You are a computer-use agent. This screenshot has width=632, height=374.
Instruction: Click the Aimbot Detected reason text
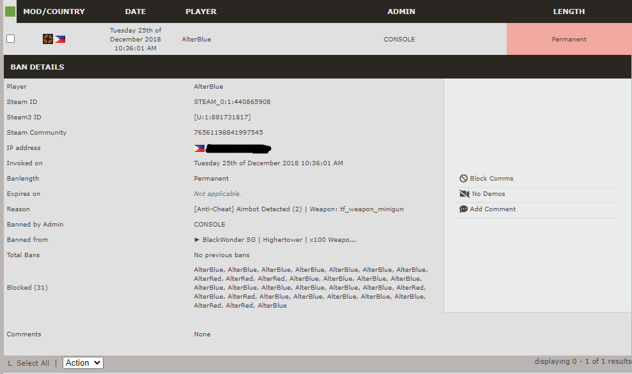pyautogui.click(x=298, y=209)
